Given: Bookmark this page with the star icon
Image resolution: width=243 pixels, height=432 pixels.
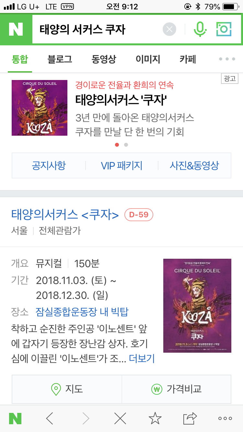Looking at the screenshot, I should coord(155,418).
